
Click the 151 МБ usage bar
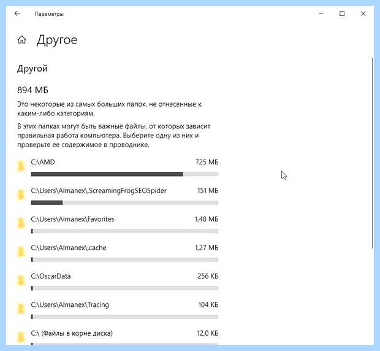coord(124,202)
